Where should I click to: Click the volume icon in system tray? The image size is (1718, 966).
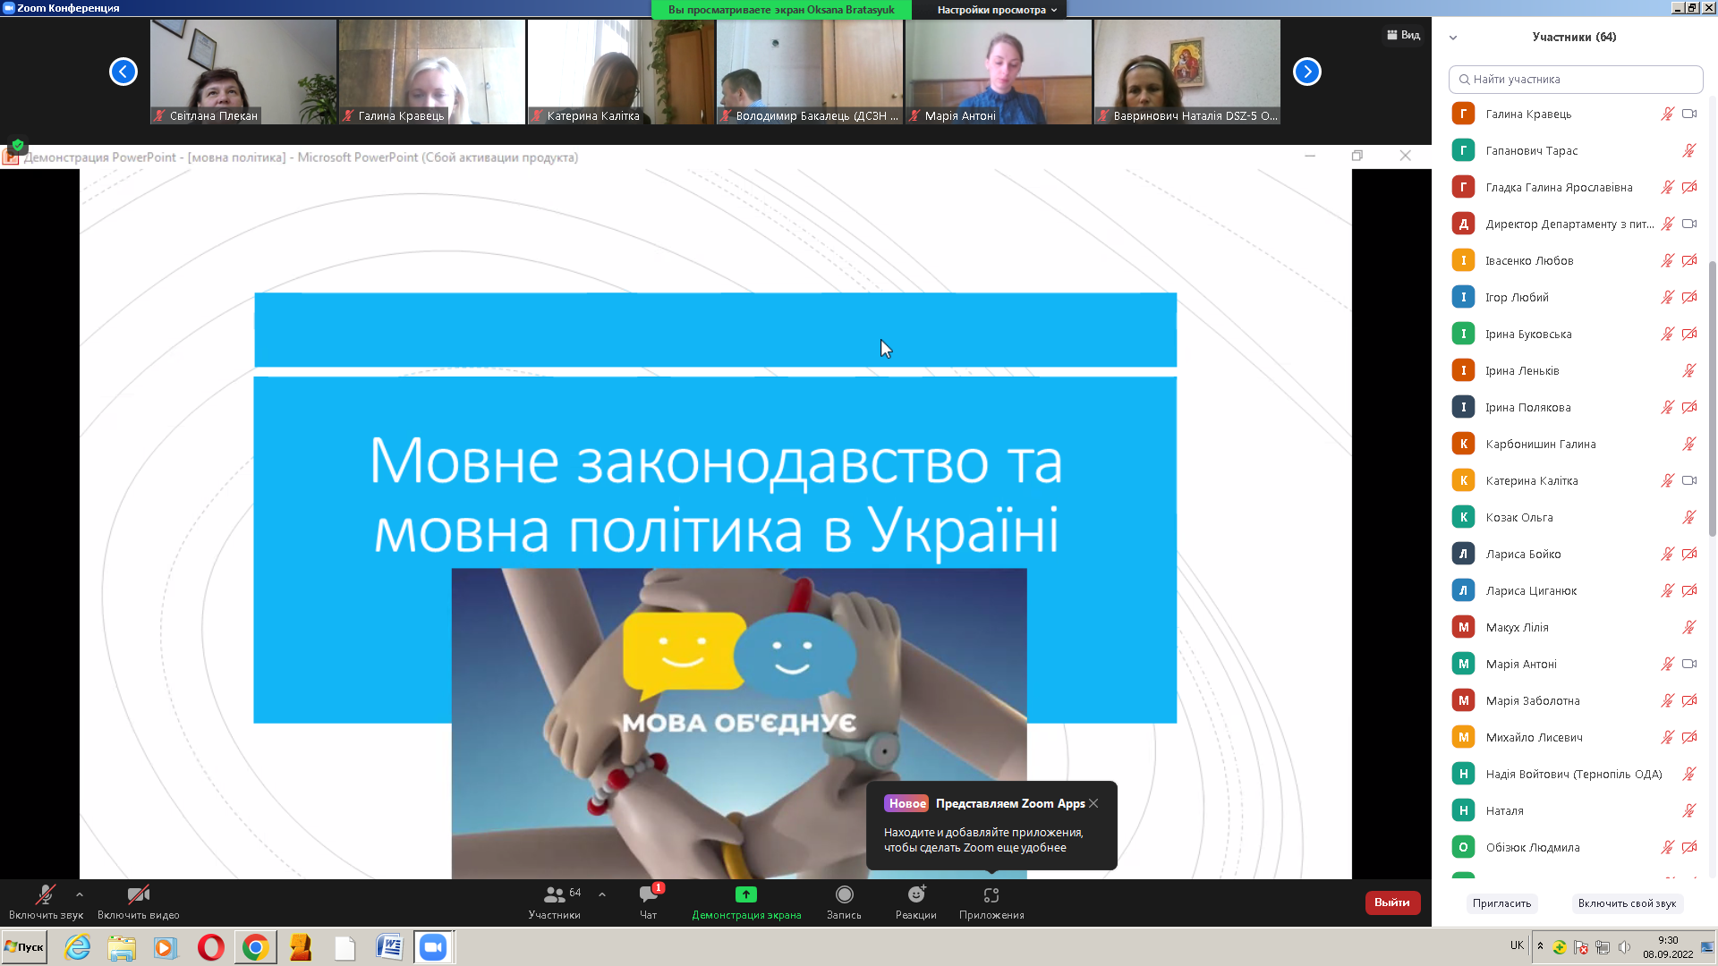pos(1624,947)
